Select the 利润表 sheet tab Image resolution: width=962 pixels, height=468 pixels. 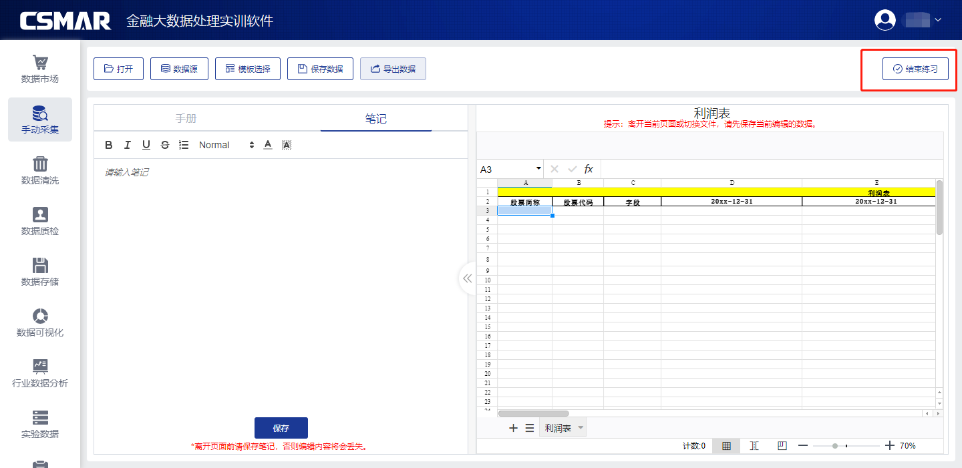[558, 428]
